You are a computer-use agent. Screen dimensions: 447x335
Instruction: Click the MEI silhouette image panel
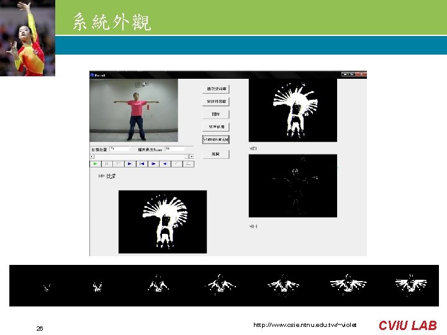coord(293,110)
